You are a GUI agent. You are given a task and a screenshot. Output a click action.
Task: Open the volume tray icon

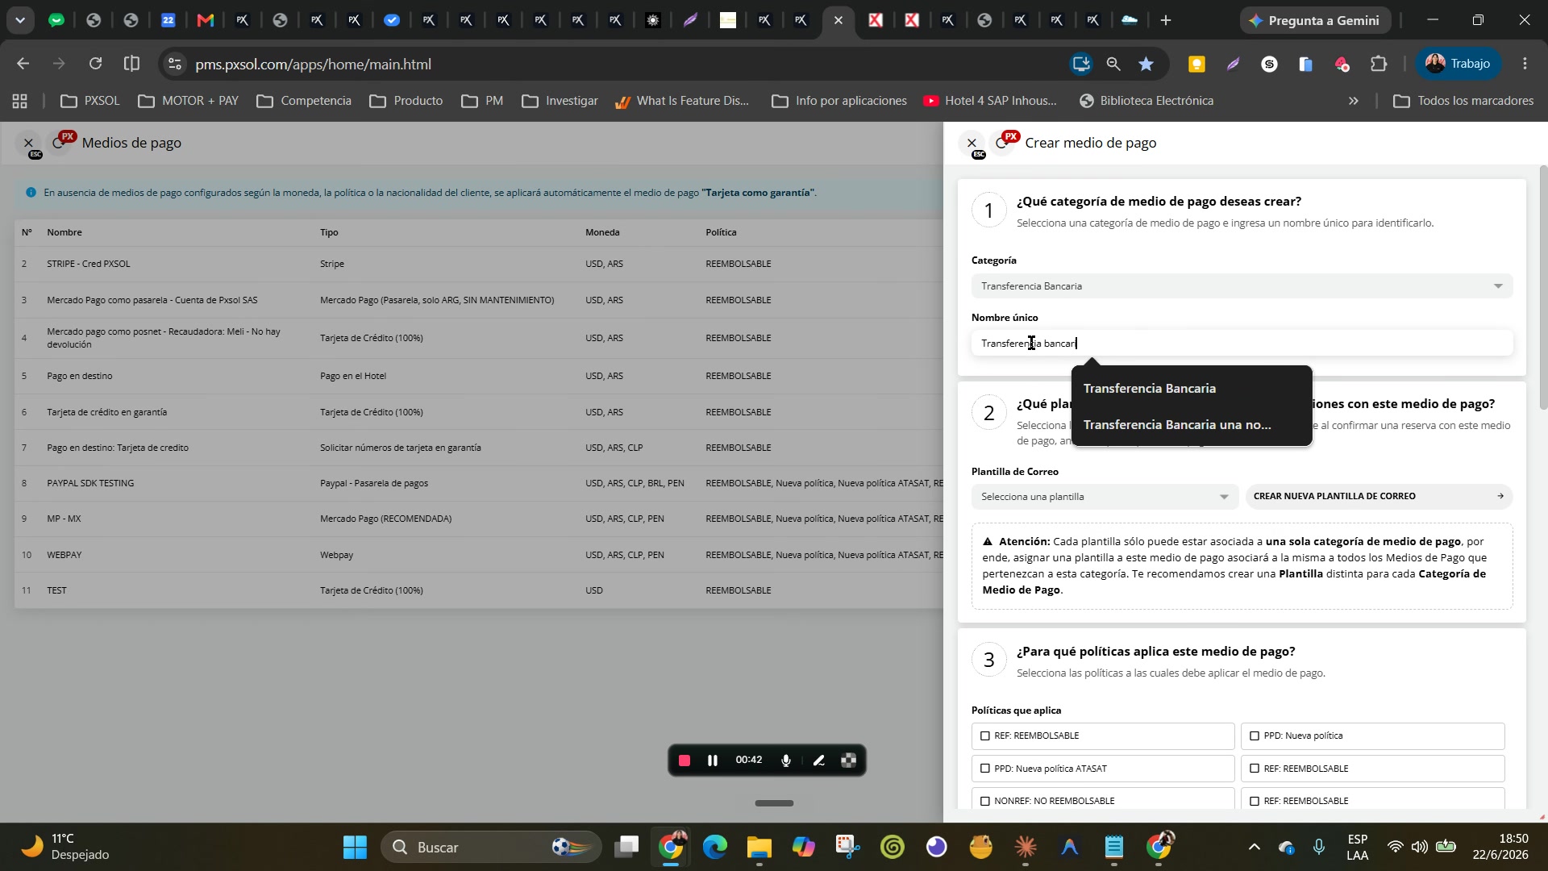(1419, 848)
